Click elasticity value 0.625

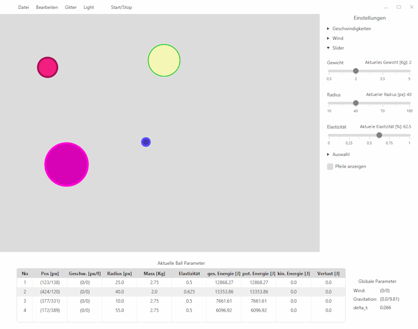click(189, 292)
